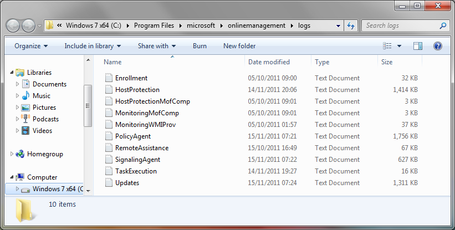
Task: Toggle the preview pane icon
Action: (418, 46)
